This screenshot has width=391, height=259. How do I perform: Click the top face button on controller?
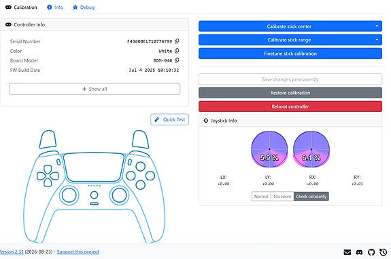point(140,166)
